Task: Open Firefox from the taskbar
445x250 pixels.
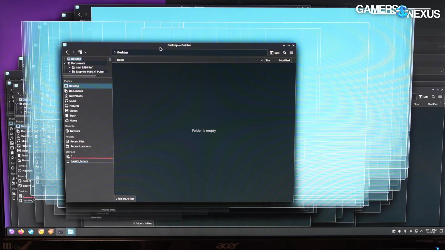Action: pos(21,232)
